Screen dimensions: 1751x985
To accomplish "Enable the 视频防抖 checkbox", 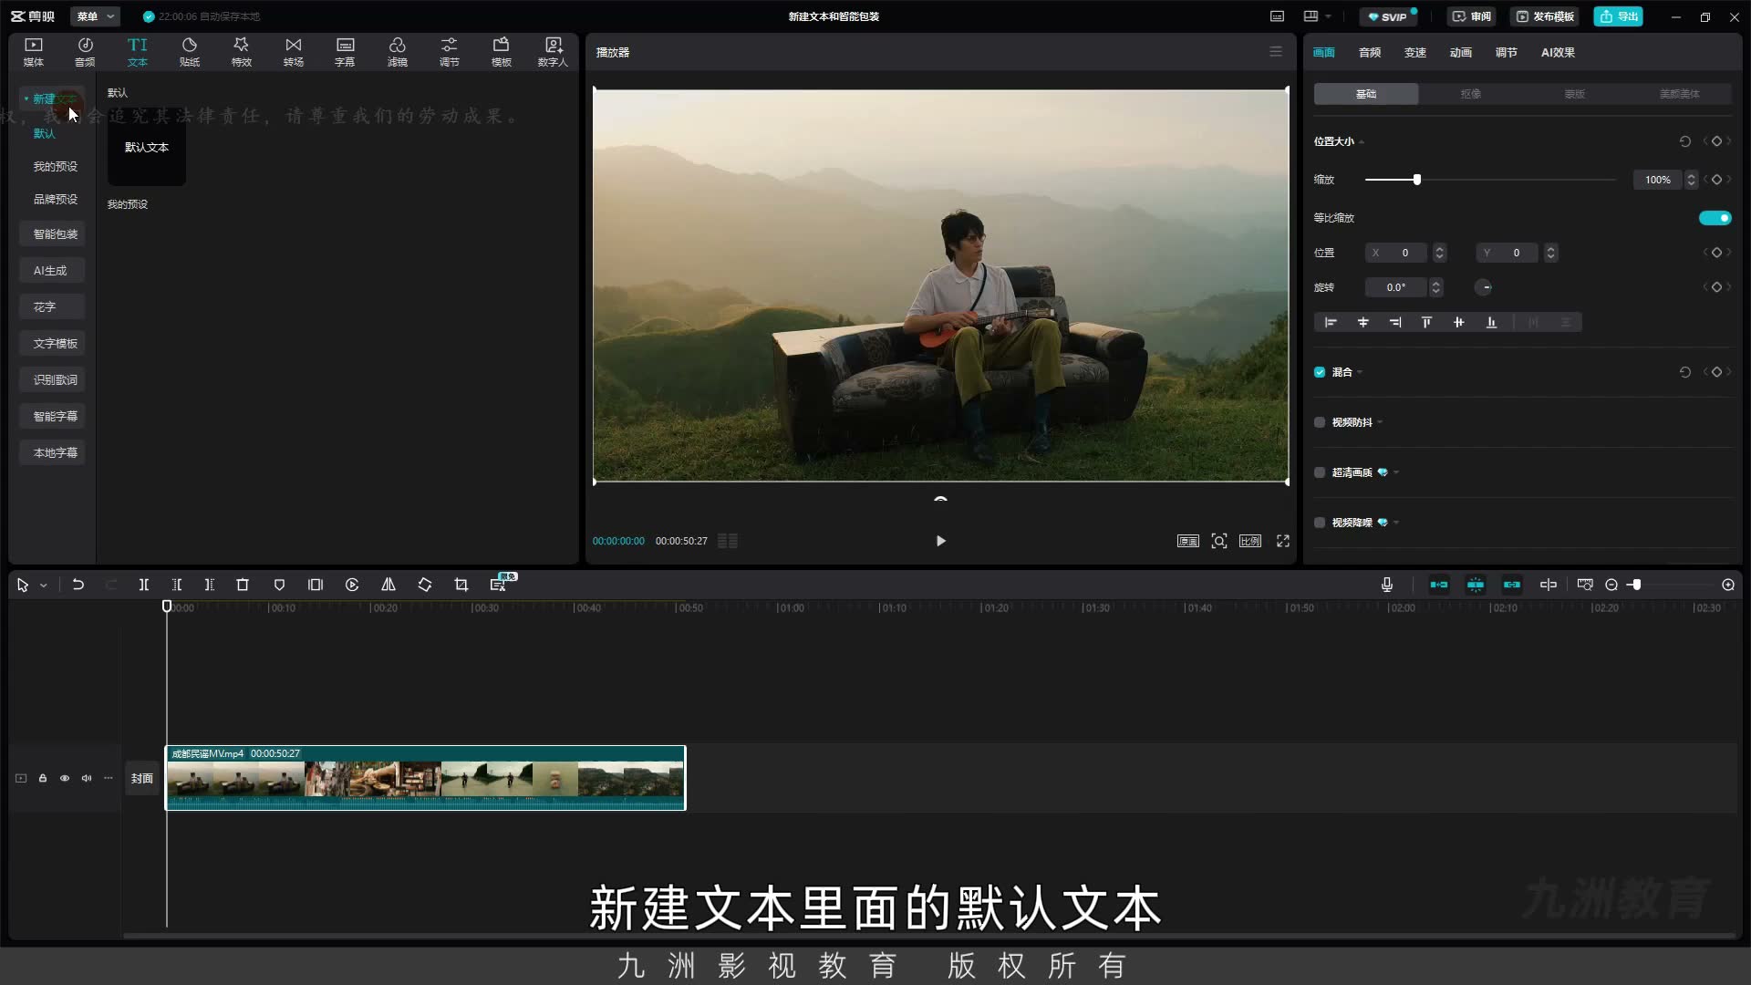I will coord(1320,422).
